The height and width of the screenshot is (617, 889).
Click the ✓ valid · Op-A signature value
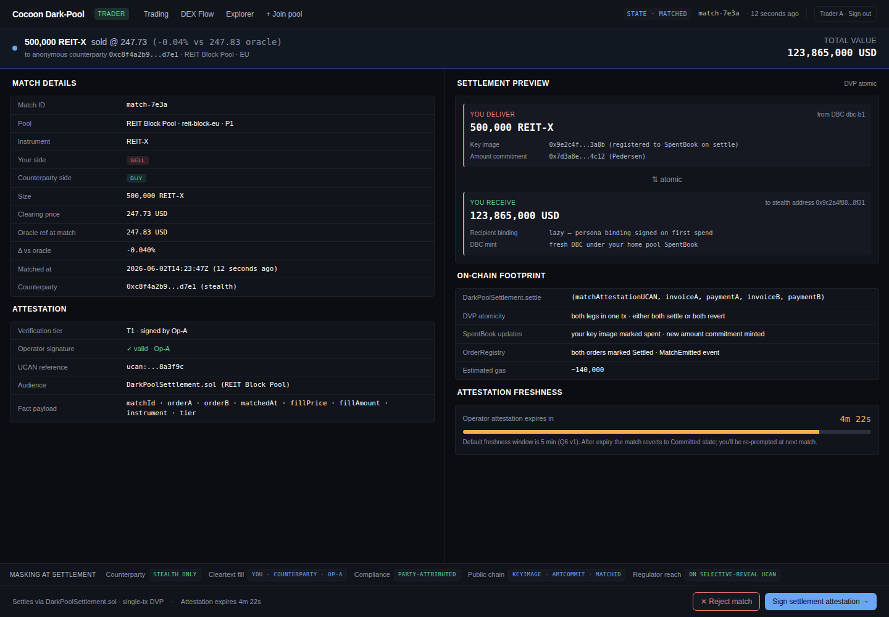[x=148, y=349]
